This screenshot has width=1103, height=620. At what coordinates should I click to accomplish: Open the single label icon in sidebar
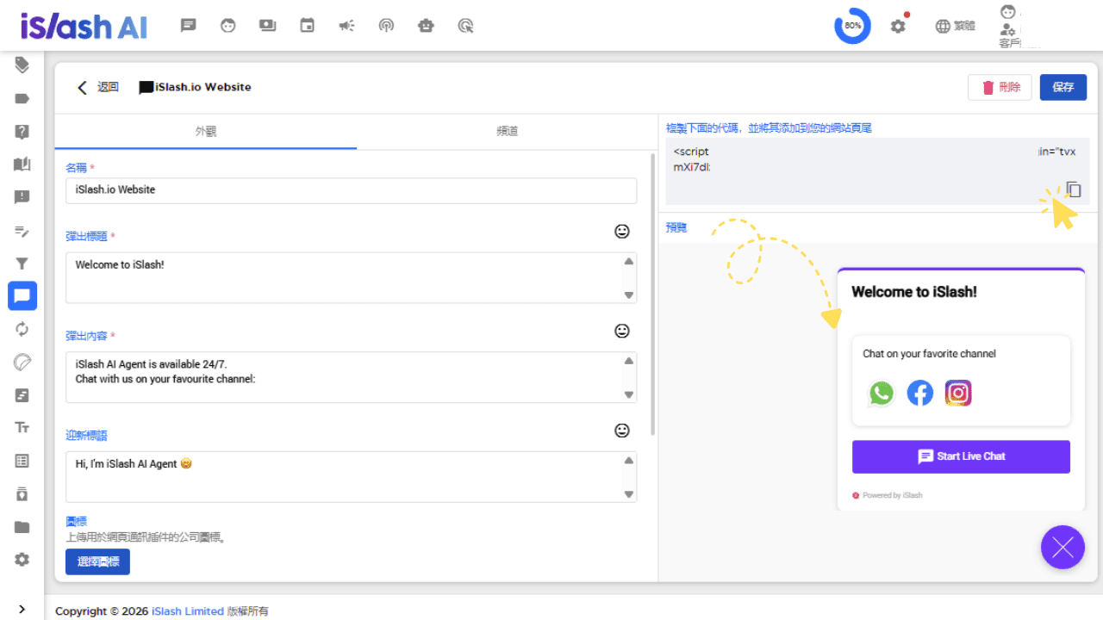click(22, 98)
